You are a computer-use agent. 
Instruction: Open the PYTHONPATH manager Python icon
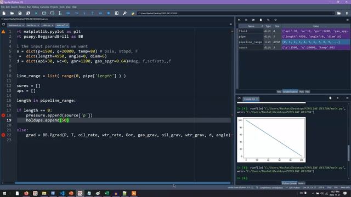(x=133, y=13)
